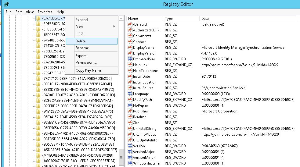Open the Favorites menu
300x167 pixels.
pos(45,12)
